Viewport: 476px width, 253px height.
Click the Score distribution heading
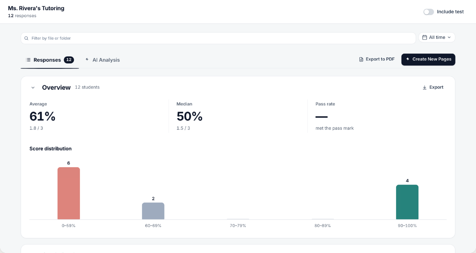(x=50, y=149)
